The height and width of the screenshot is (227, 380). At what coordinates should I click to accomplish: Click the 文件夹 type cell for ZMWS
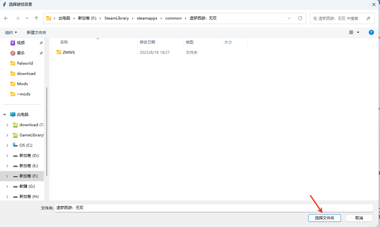[192, 52]
